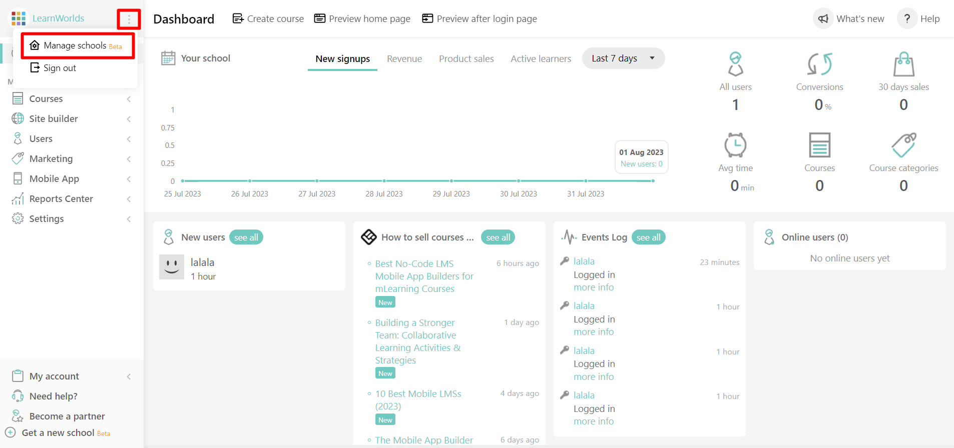This screenshot has width=954, height=448.
Task: Click the lalala user avatar thumbnail
Action: pos(172,267)
